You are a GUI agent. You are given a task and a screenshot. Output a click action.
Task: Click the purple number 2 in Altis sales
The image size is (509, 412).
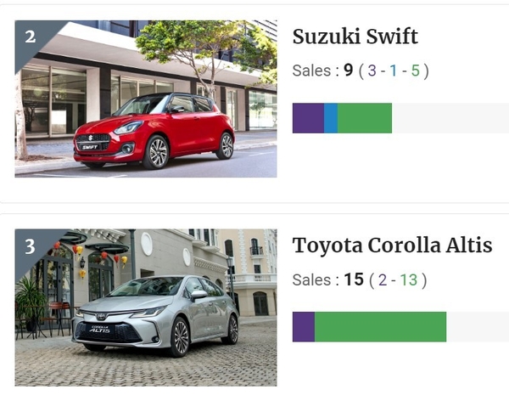tap(383, 279)
